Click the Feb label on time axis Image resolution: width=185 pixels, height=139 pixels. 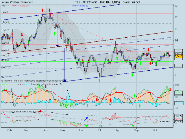[10, 130]
